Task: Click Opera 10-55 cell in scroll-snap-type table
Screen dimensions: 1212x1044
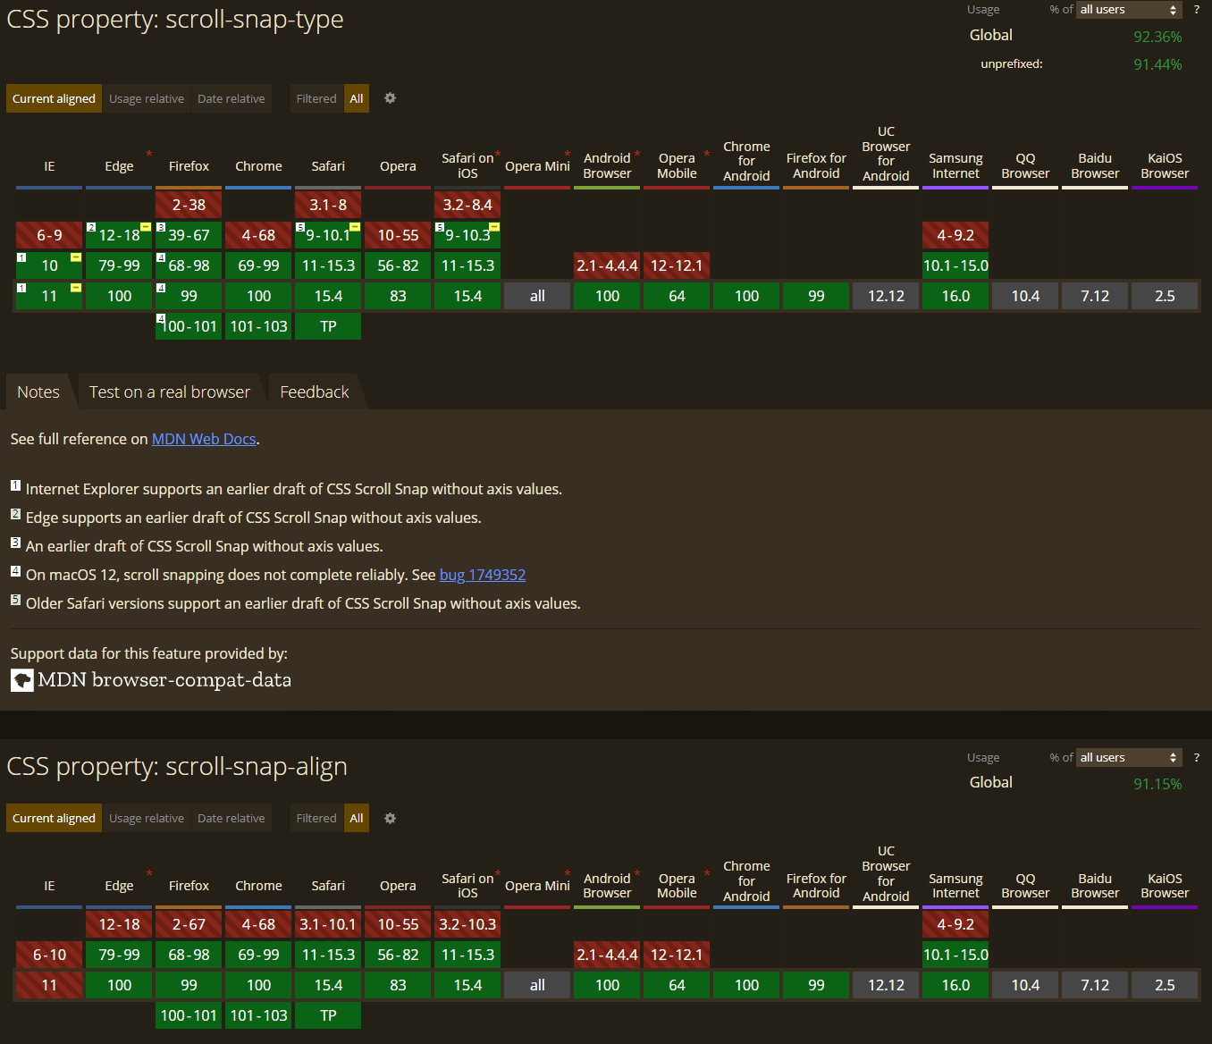Action: pos(398,235)
